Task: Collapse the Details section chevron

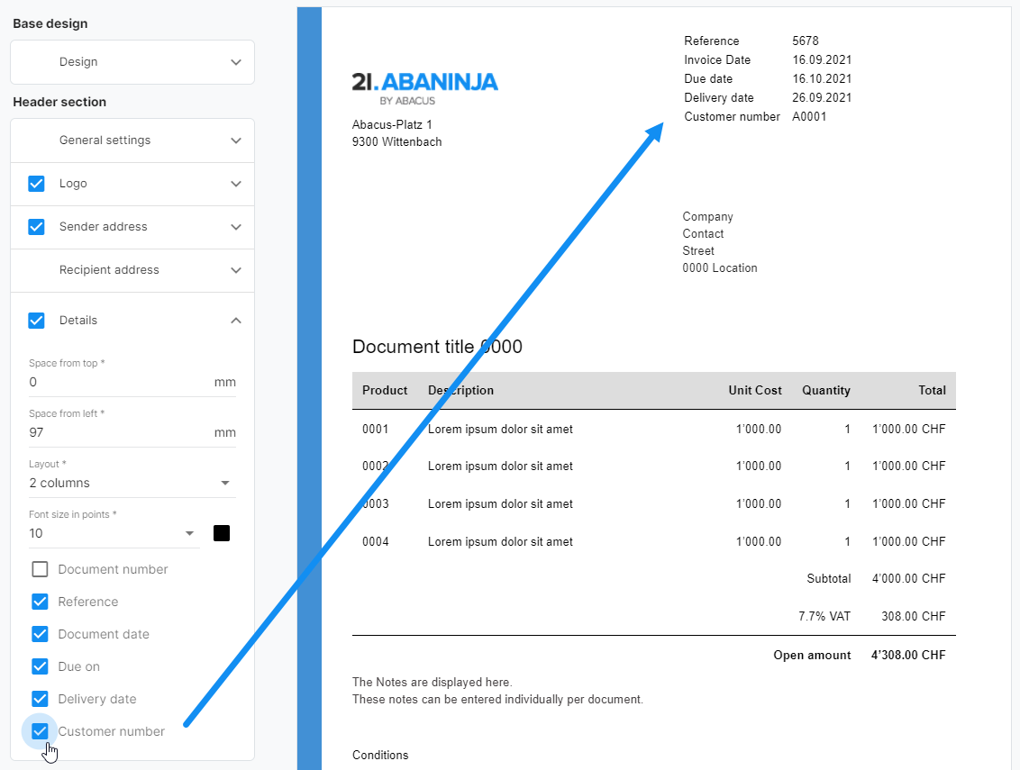Action: coord(236,321)
